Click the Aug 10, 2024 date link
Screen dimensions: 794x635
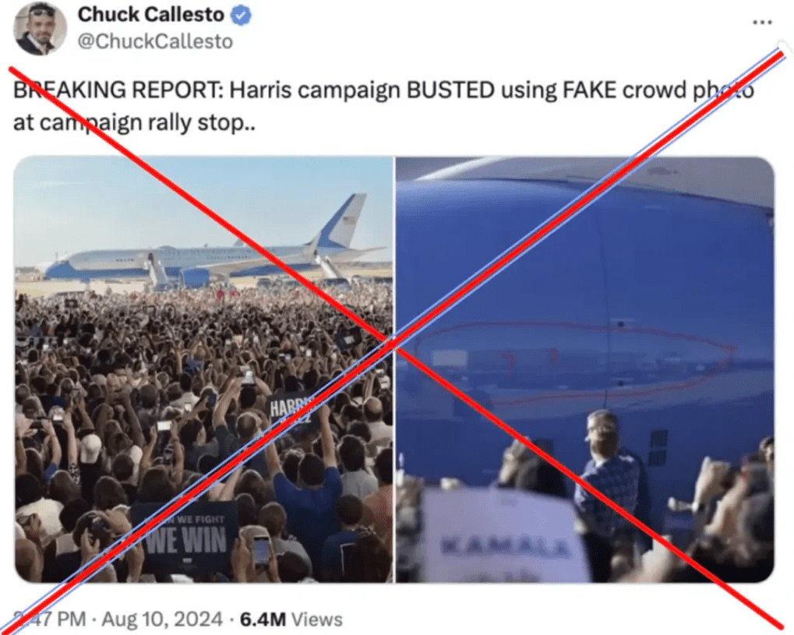162,619
